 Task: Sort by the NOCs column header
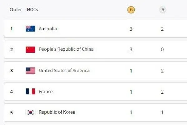[32, 10]
